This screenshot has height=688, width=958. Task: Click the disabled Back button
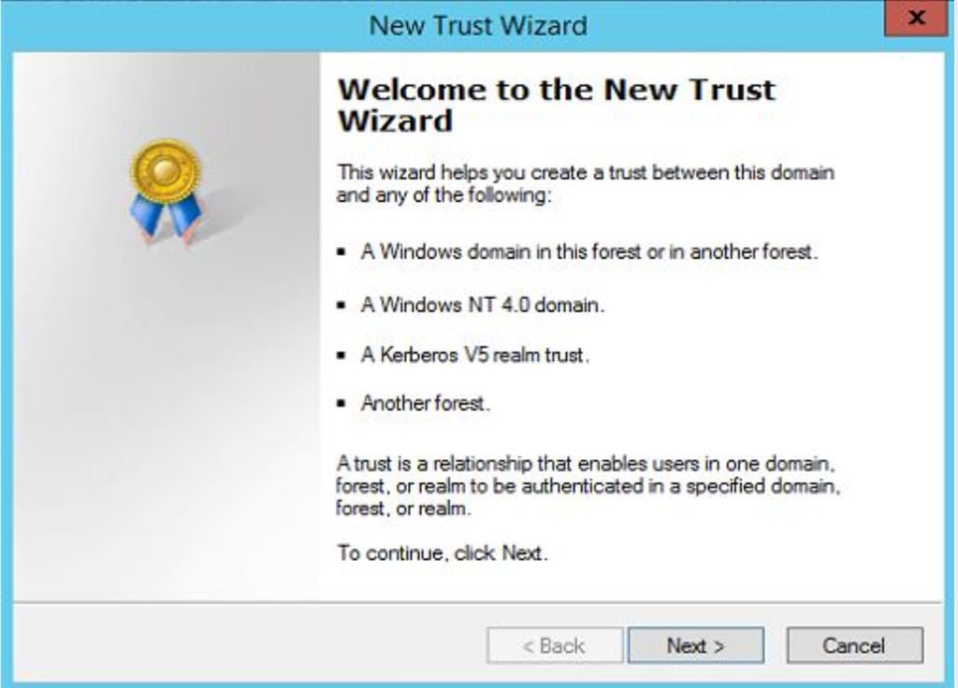click(x=555, y=645)
